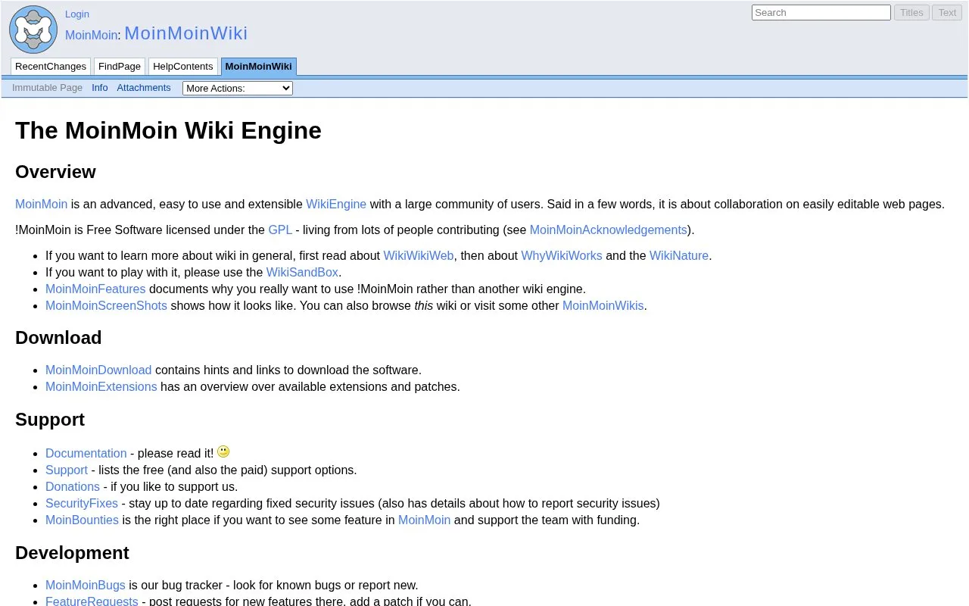Open the MoinMoinExtensions link
969x606 pixels.
101,386
